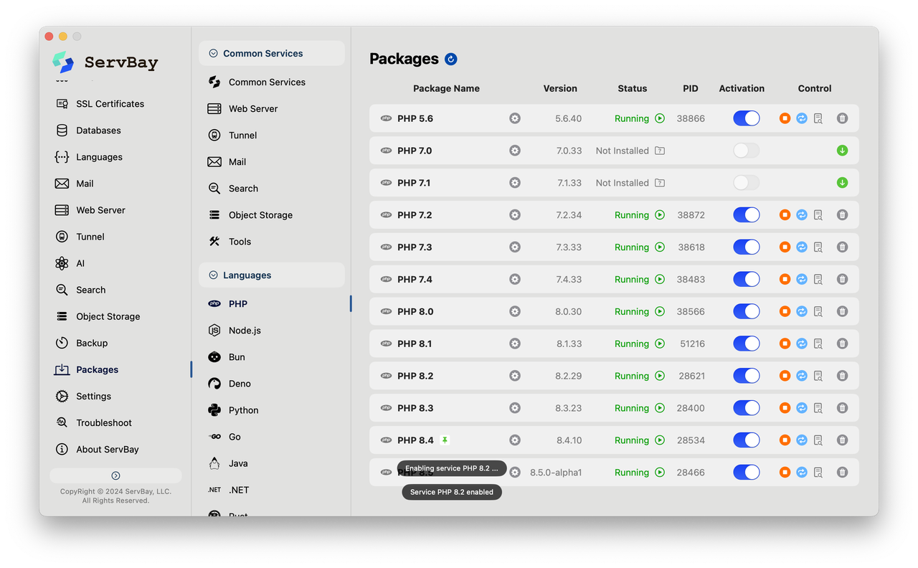This screenshot has width=918, height=568.
Task: Click the 'Service PHP 8.2 enabled' notification
Action: coord(452,492)
